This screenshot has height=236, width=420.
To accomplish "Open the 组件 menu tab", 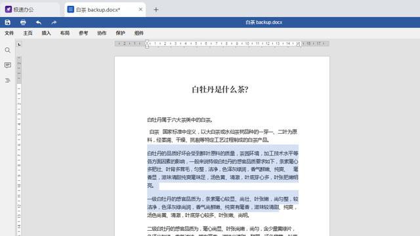I will click(x=139, y=33).
